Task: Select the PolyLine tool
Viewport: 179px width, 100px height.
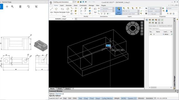Action: coord(56,10)
